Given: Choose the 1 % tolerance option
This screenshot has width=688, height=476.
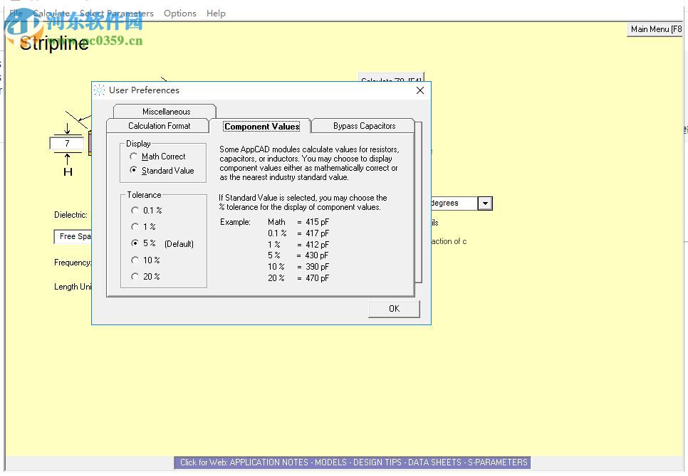Looking at the screenshot, I should pos(135,227).
